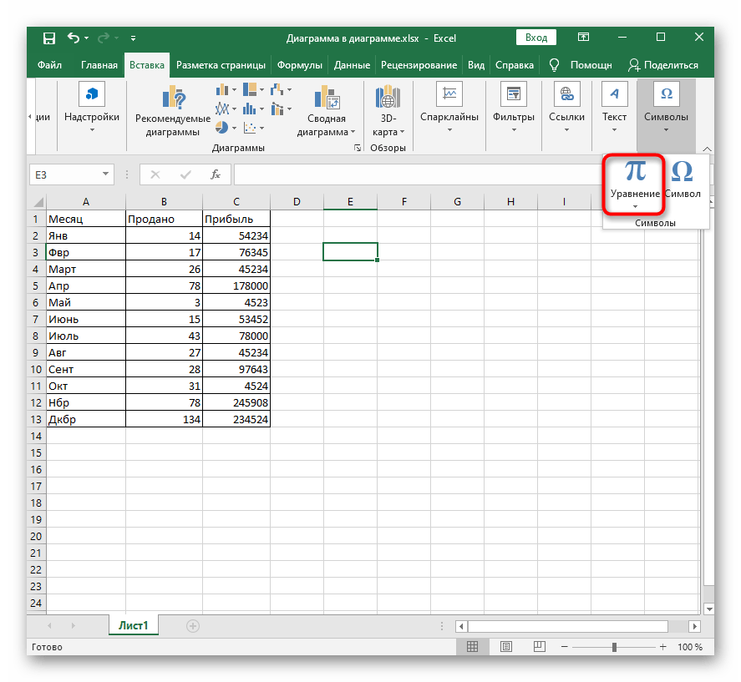Click the Omega Symbol (Символ) icon
This screenshot has height=682, width=741.
[682, 173]
